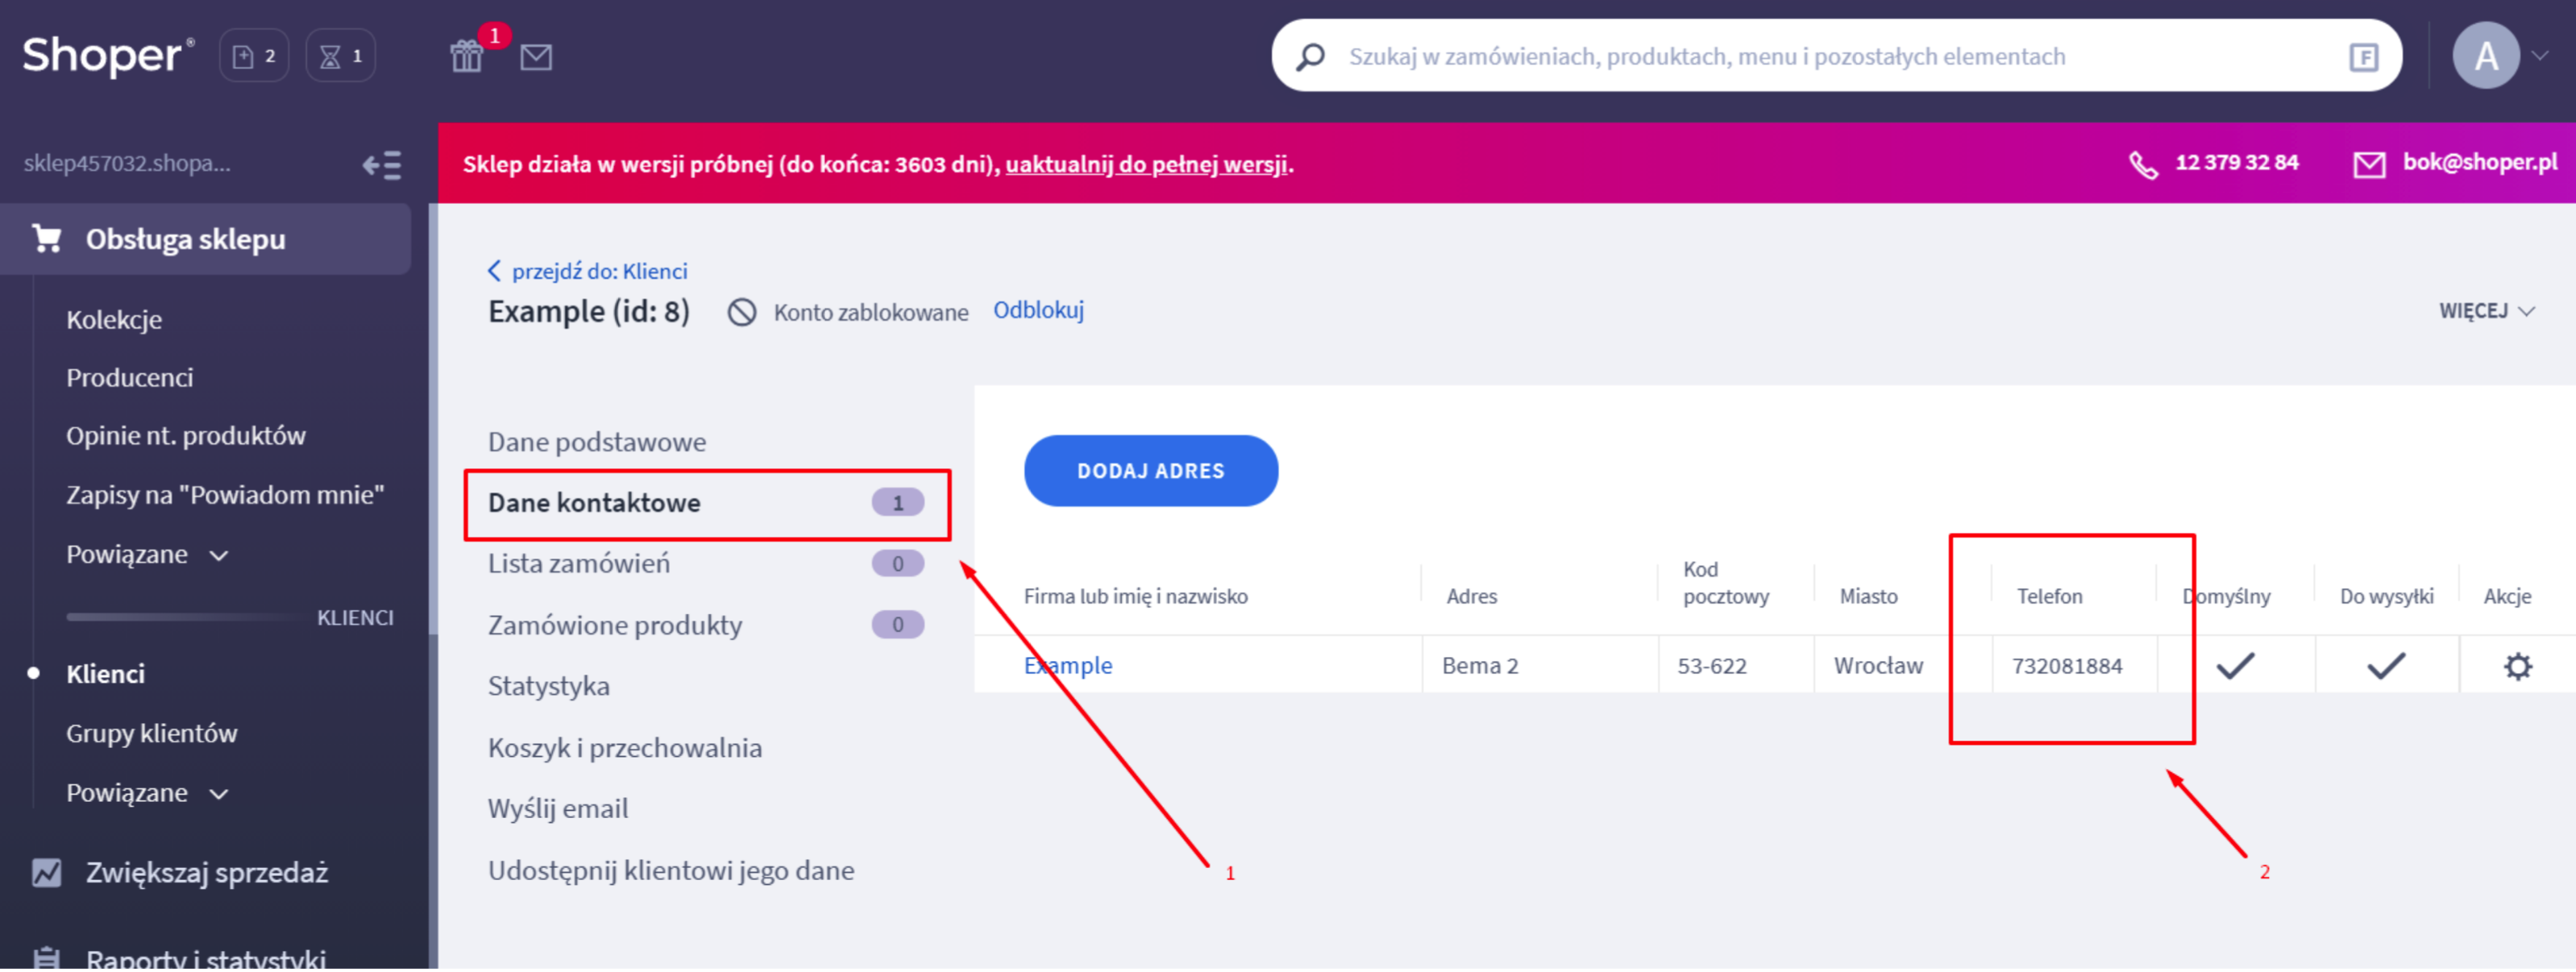Click the document counter icon beside logo
The height and width of the screenshot is (972, 2576).
pyautogui.click(x=254, y=56)
